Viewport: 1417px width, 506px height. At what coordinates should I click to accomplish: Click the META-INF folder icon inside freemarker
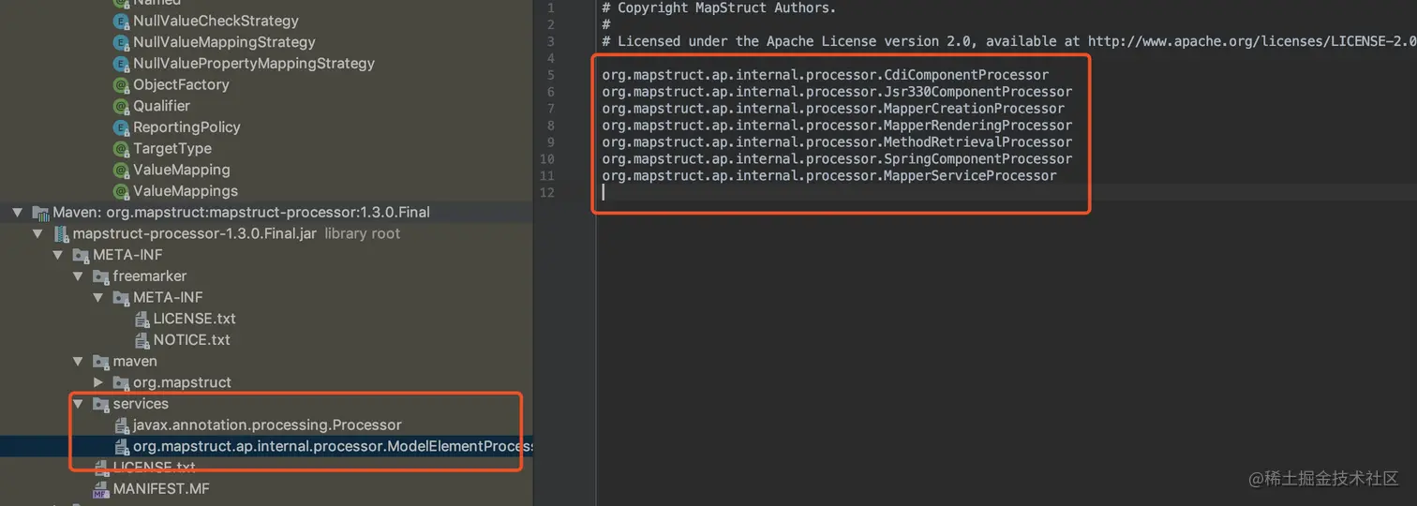121,298
